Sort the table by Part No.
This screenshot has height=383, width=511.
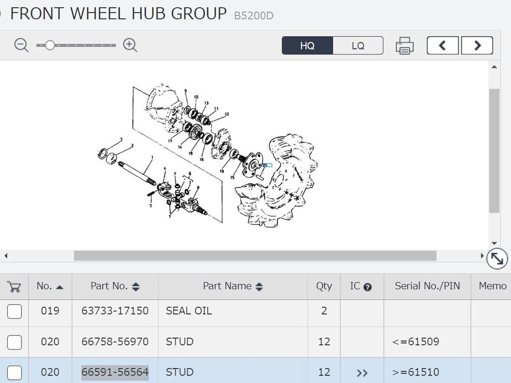click(135, 286)
